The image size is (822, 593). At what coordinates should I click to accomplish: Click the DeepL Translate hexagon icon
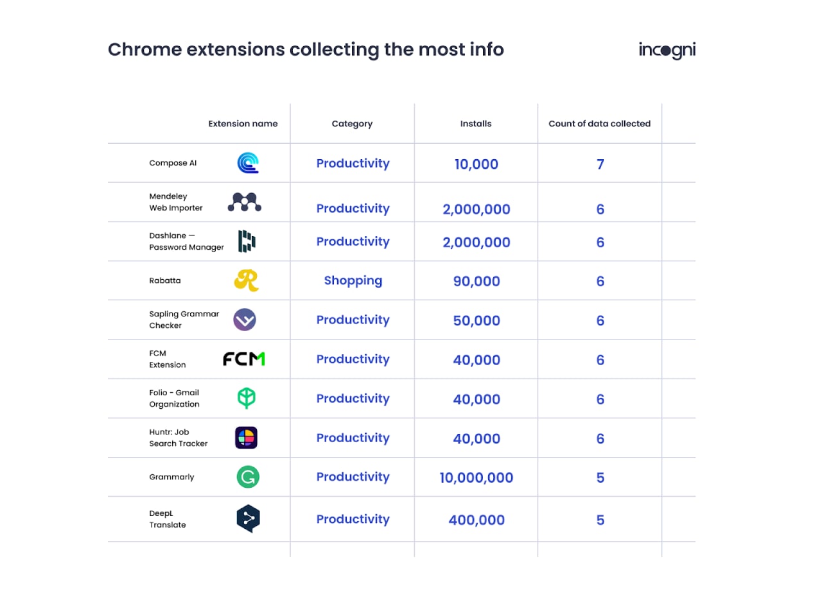(x=248, y=519)
